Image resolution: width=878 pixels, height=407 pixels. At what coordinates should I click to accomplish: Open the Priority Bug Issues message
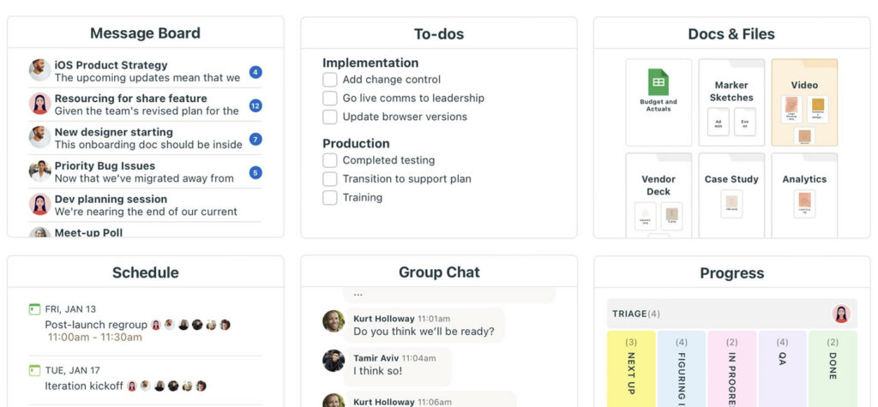coord(105,166)
